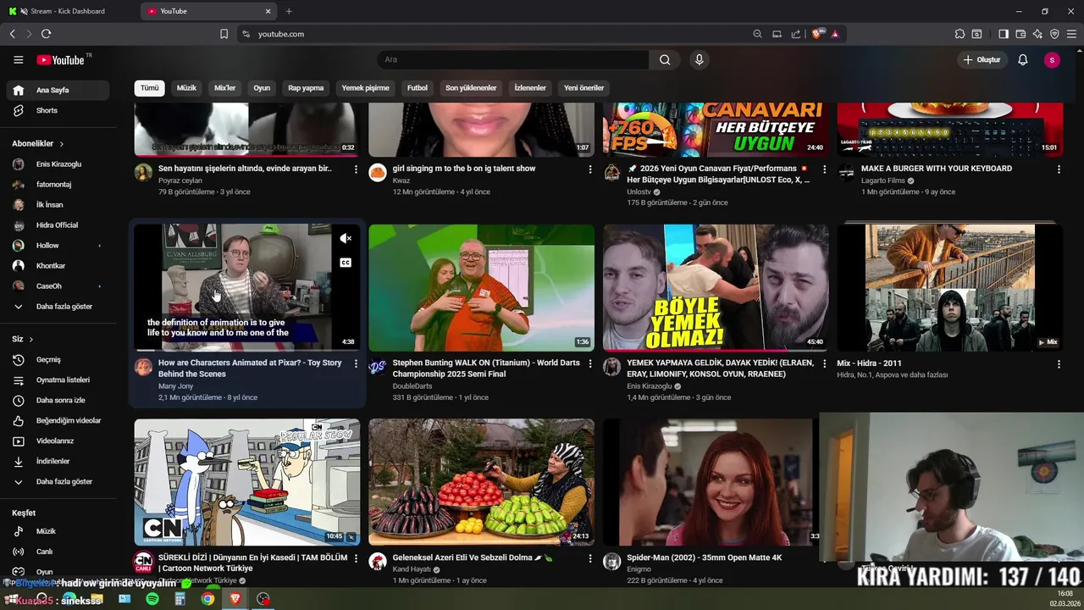Switch to Stream - Kick Dashboard tab
Image resolution: width=1084 pixels, height=610 pixels.
[68, 11]
